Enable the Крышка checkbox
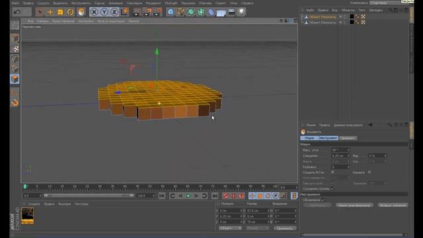This screenshot has height=238, width=423. click(x=369, y=172)
